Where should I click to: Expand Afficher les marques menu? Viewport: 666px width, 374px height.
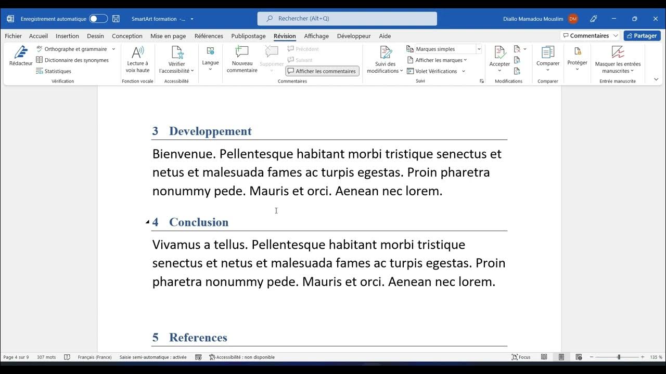[437, 60]
